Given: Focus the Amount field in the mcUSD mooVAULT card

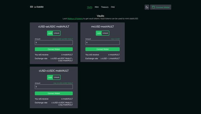Looking at the screenshot, I should 103,43.
